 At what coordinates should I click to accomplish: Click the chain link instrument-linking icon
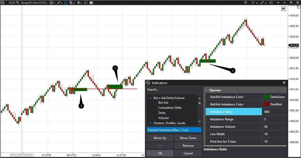tap(262, 2)
